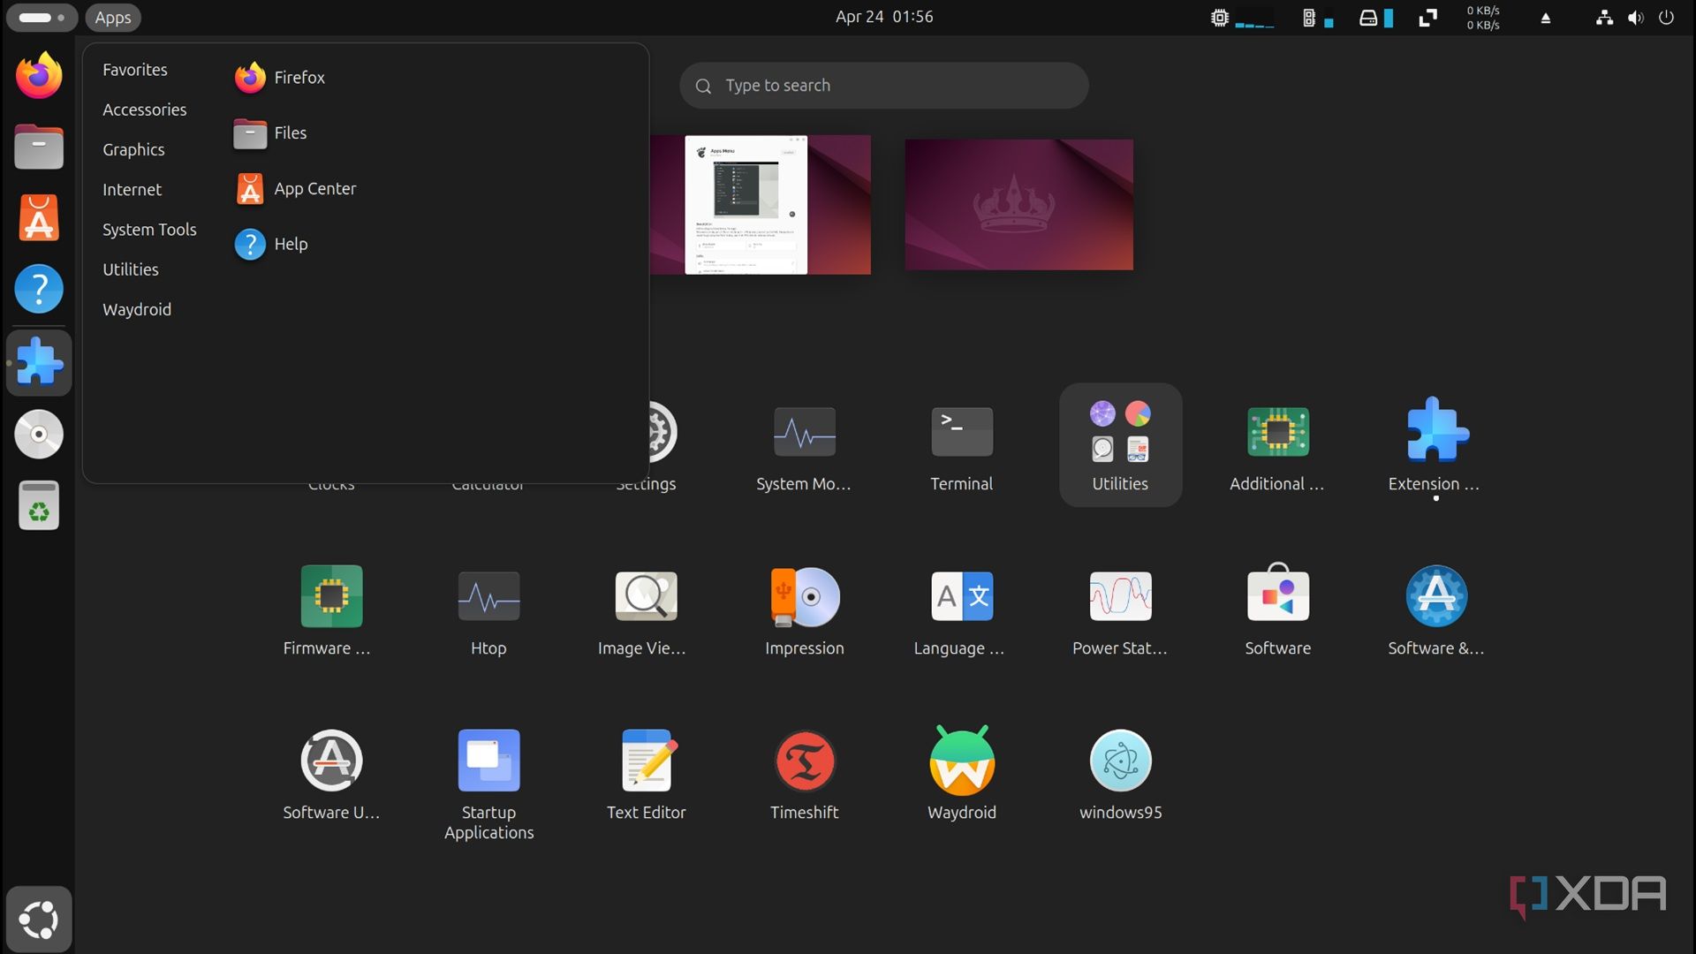
Task: Launch Firmware Updater app
Action: 331,610
